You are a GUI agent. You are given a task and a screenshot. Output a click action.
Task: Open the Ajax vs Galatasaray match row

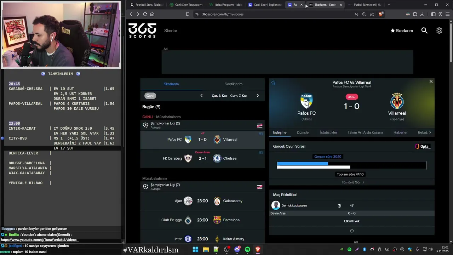(x=202, y=201)
